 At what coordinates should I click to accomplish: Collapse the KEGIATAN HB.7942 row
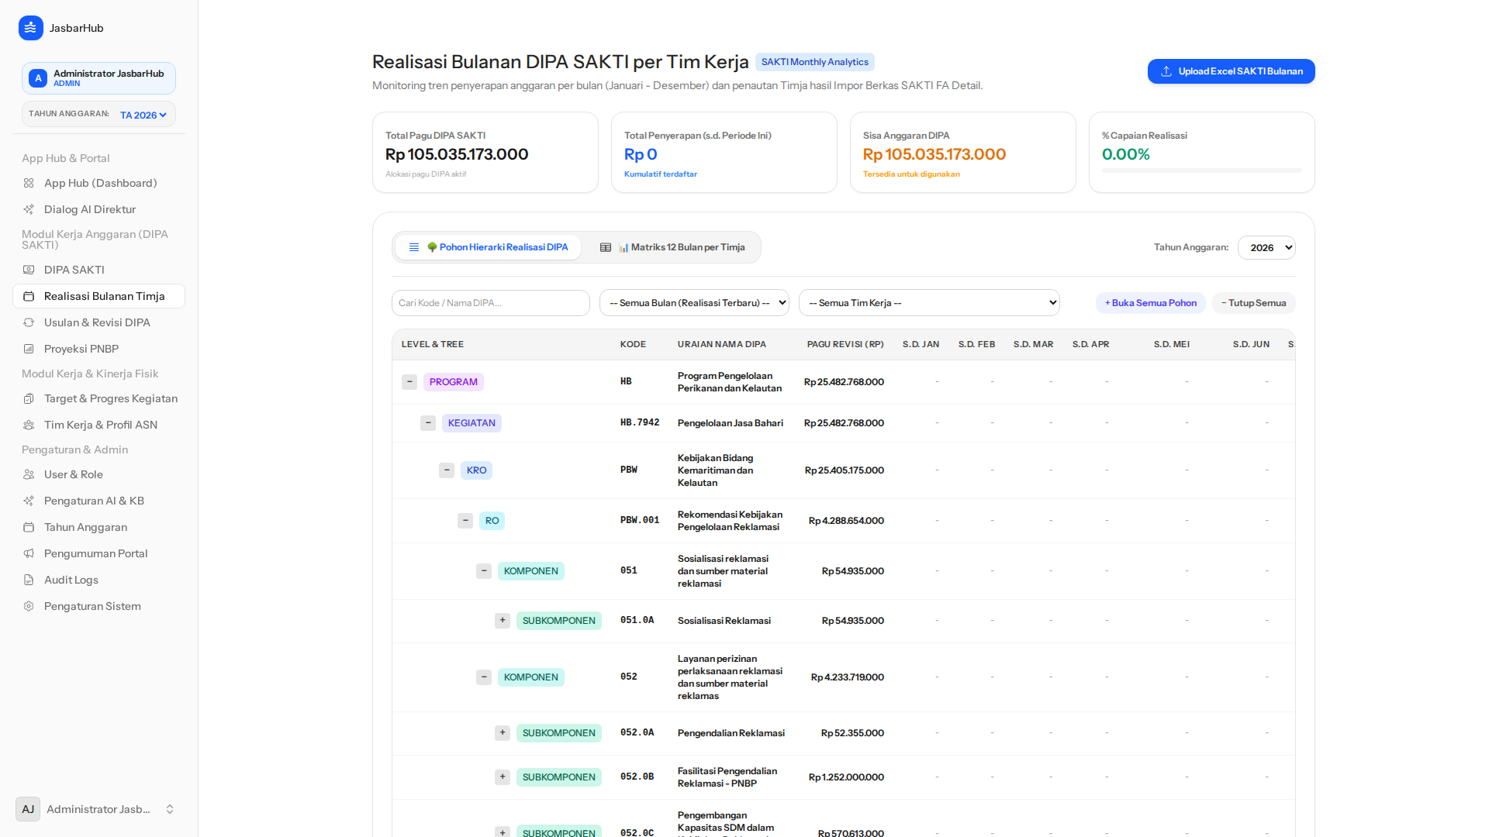pos(428,423)
